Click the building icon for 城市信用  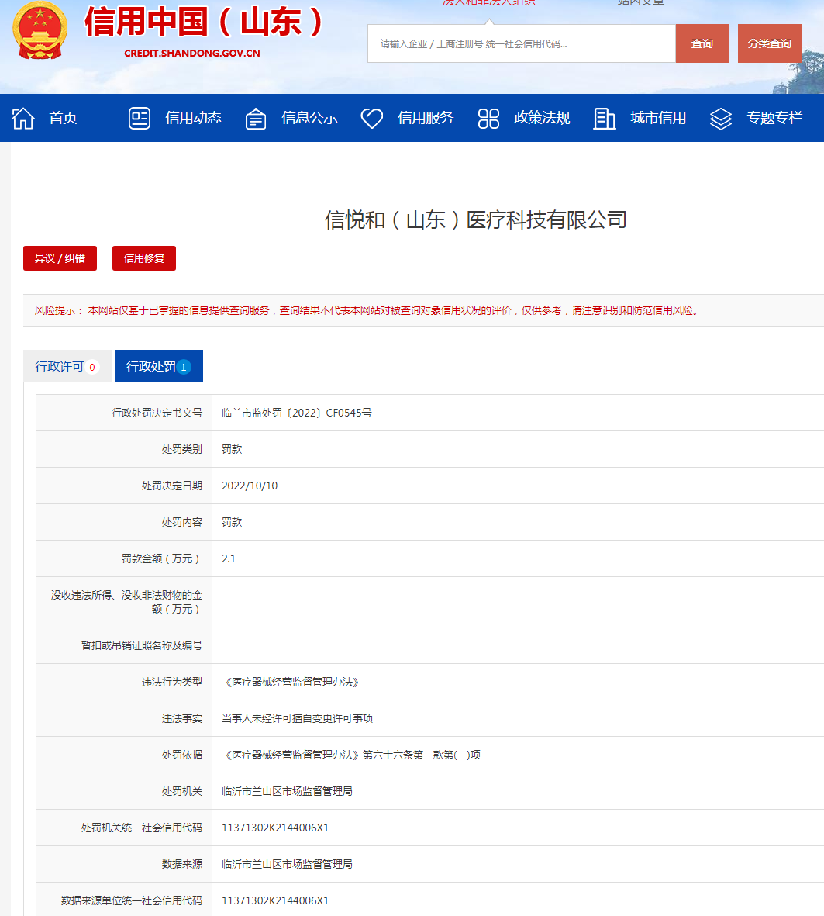605,118
